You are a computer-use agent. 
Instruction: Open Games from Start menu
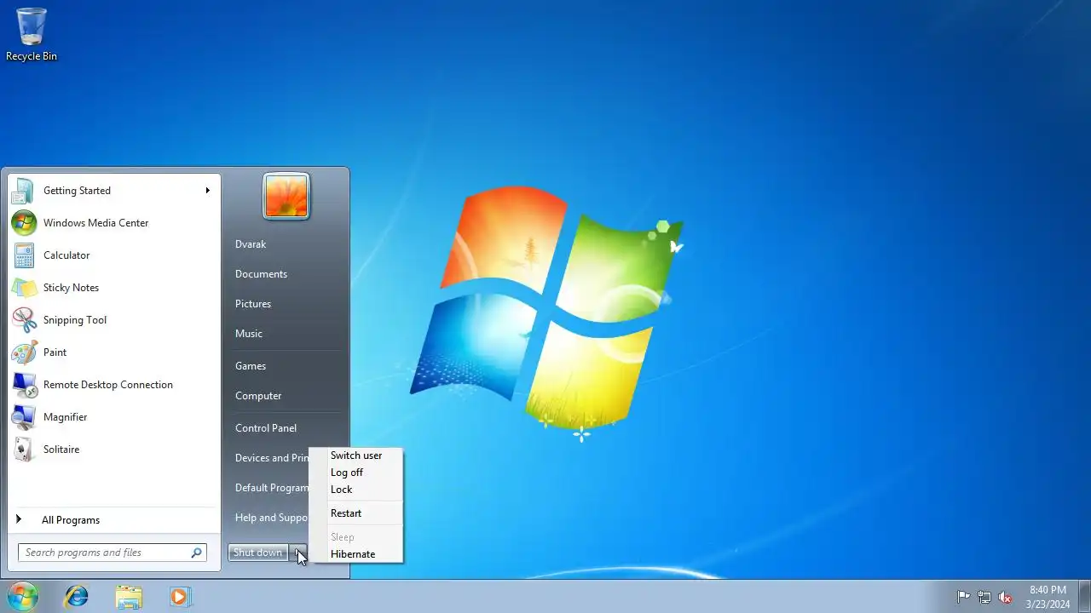251,366
